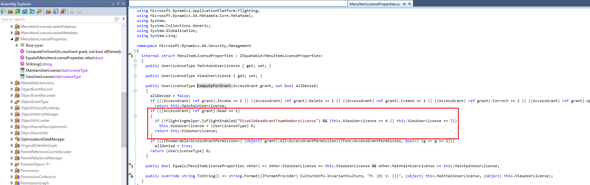
Task: Select the ViewUserLicense property tree item
Action: pyautogui.click(x=53, y=77)
